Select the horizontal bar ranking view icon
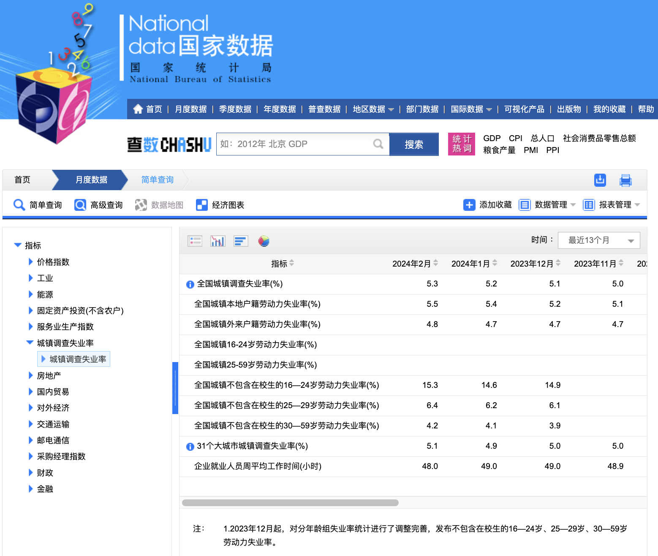Image resolution: width=658 pixels, height=556 pixels. [x=241, y=241]
